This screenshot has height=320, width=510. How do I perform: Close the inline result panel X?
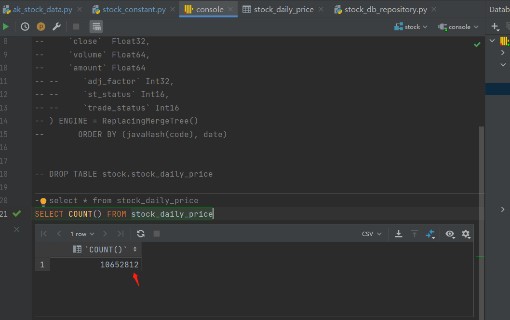16,229
